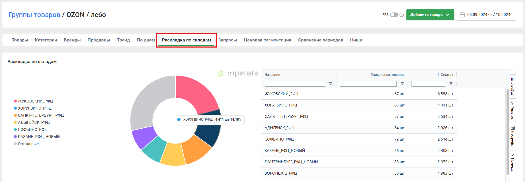Viewport: 525px width, 182px height.
Task: Toggle the FBS switch
Action: [x=394, y=15]
